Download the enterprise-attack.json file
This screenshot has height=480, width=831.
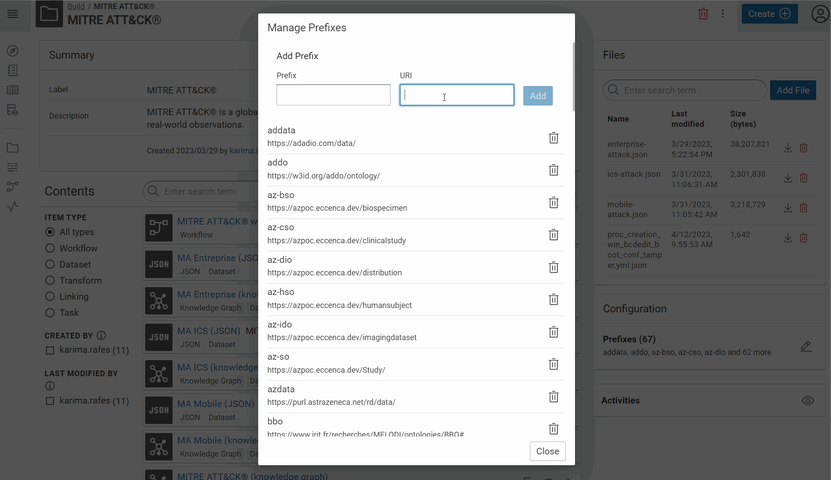click(788, 148)
